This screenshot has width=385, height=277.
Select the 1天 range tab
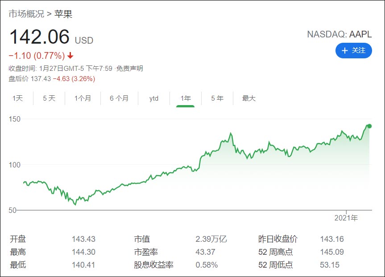click(x=18, y=98)
